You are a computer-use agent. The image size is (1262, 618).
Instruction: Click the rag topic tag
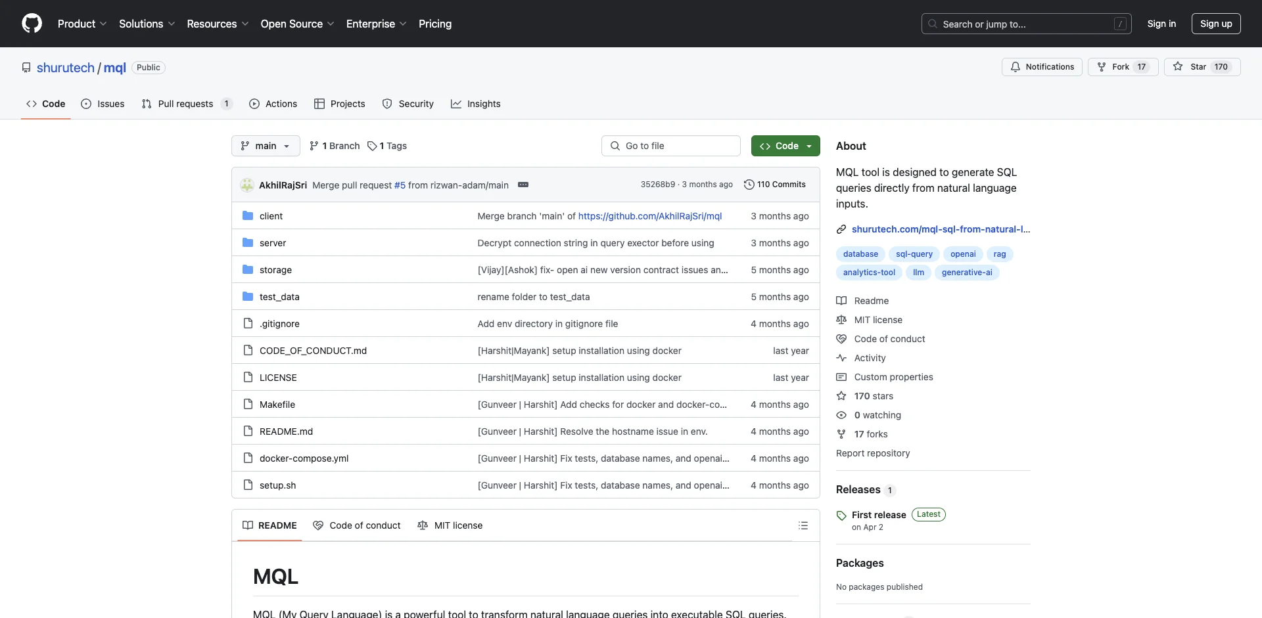(x=1000, y=254)
